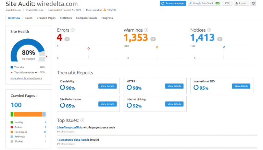Click the Notices info icon
The image size is (263, 150).
(209, 30)
